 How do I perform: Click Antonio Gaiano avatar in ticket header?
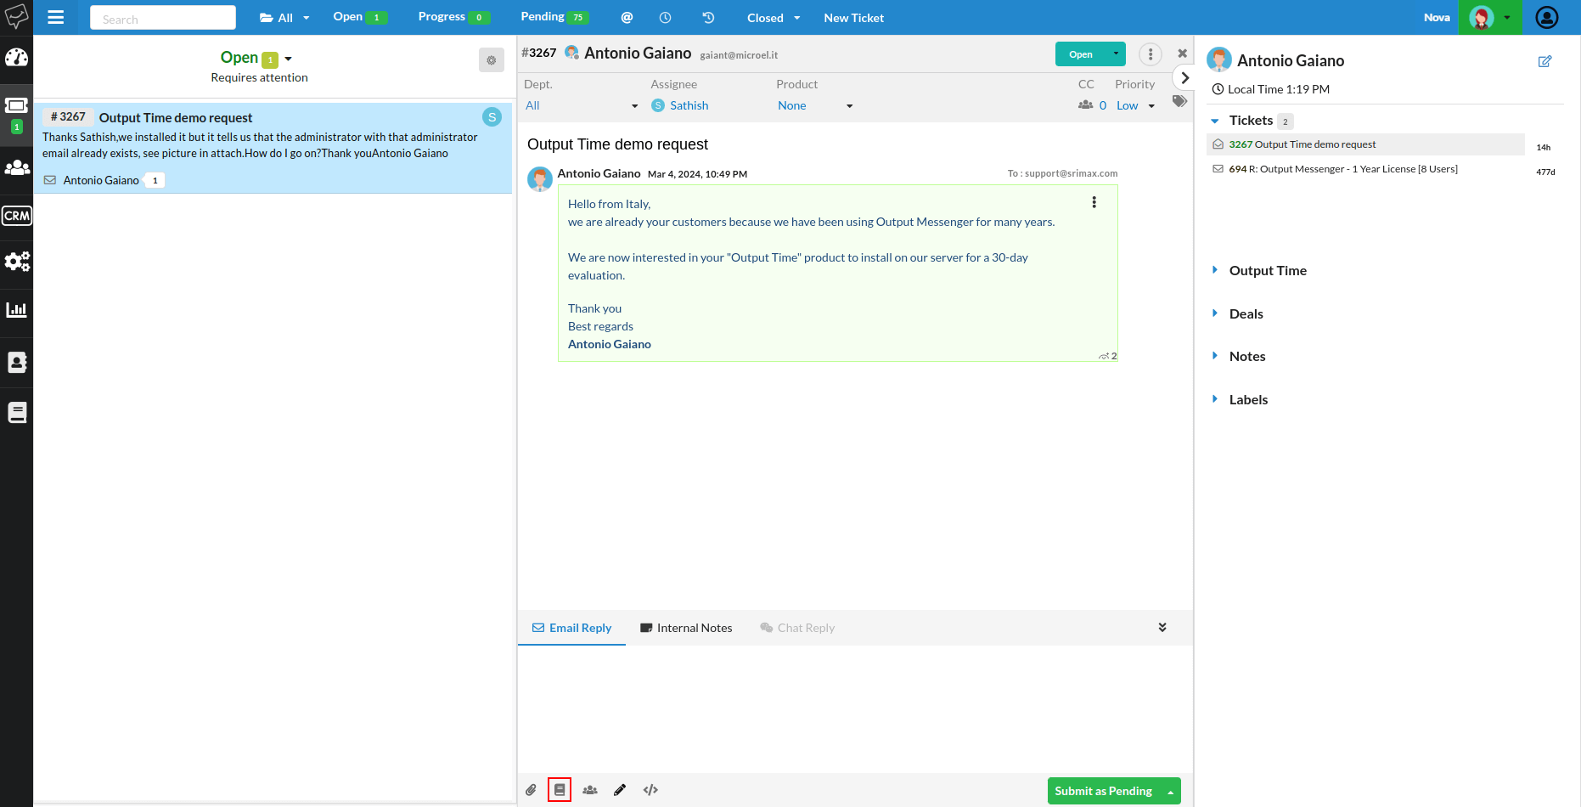click(571, 53)
